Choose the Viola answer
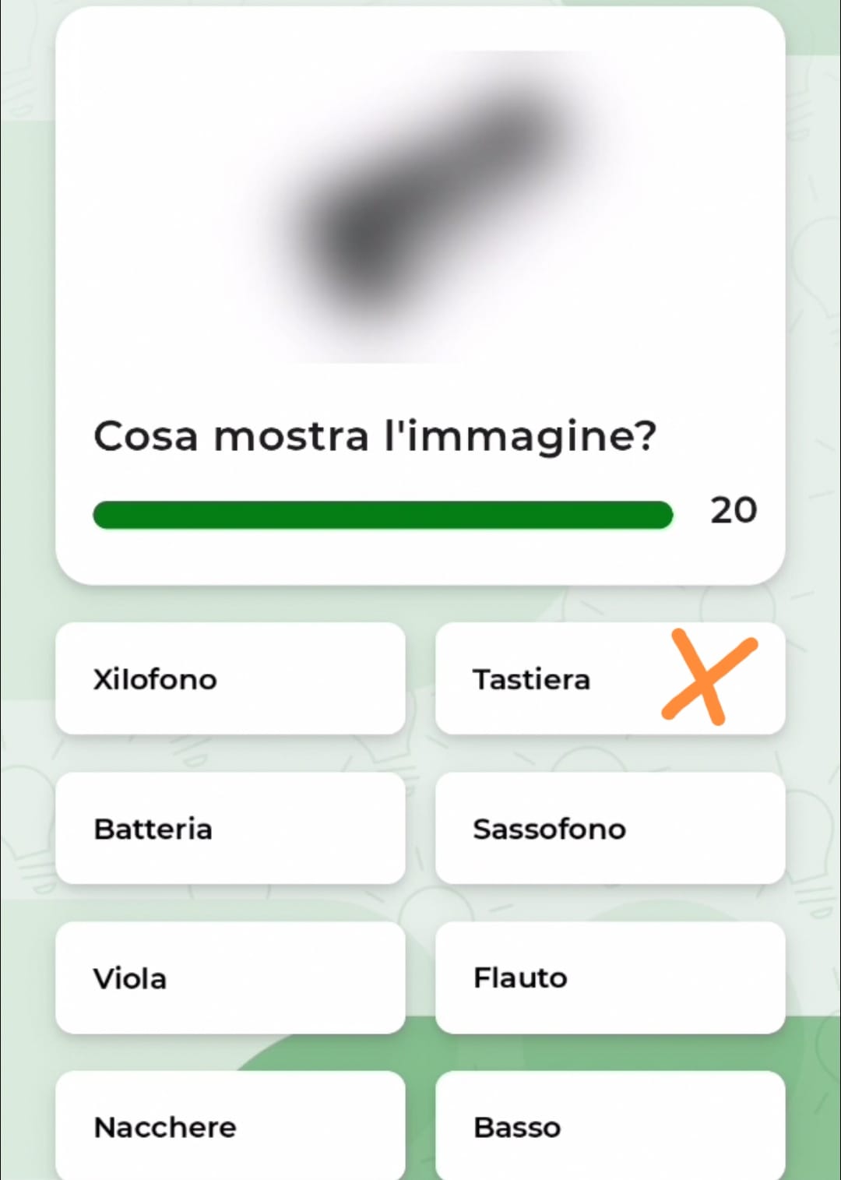The height and width of the screenshot is (1180, 841). coord(230,977)
